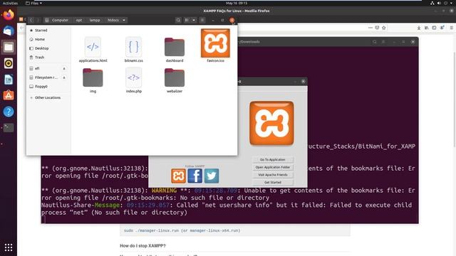This screenshot has width=456, height=256.
Task: Eject the efi volume
Action: point(64,68)
